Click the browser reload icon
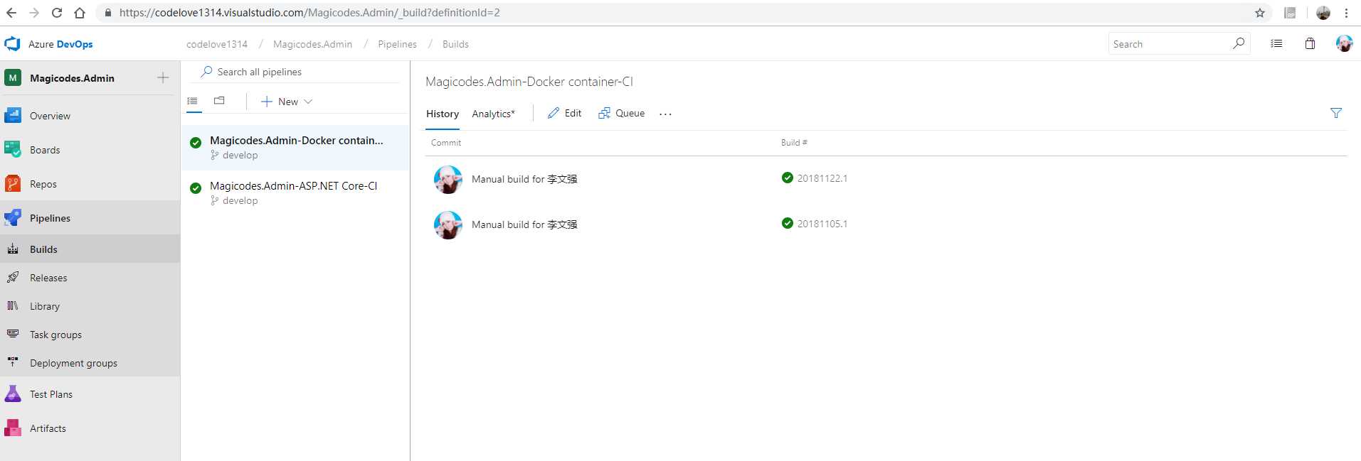Image resolution: width=1361 pixels, height=461 pixels. [x=57, y=13]
